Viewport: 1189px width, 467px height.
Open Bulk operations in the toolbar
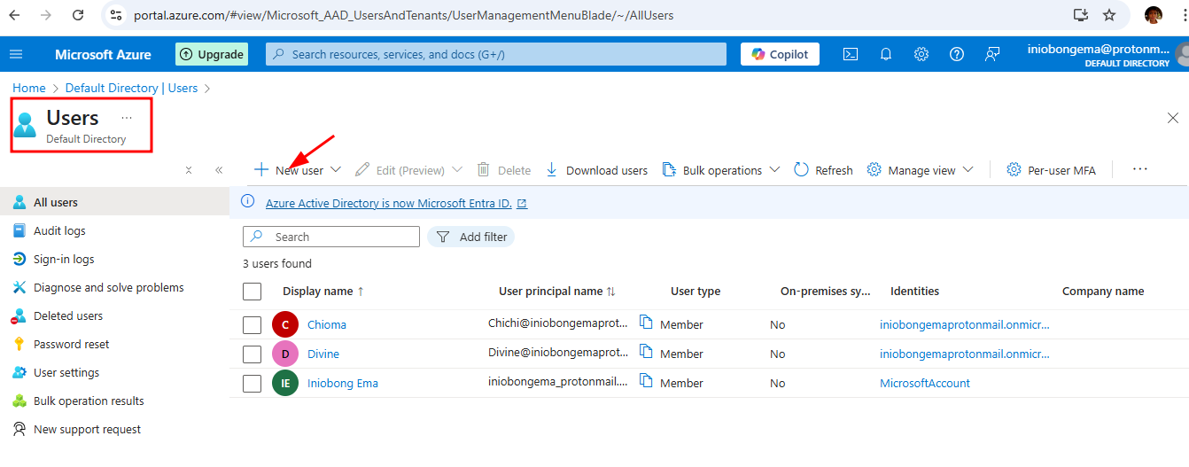click(x=712, y=170)
